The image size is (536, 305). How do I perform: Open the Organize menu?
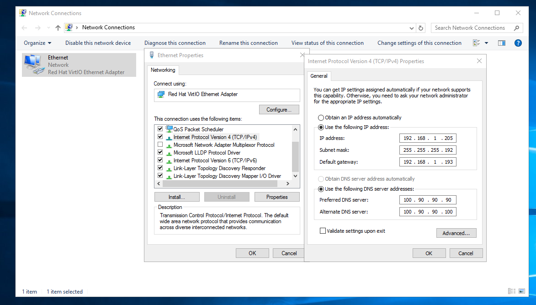[37, 43]
